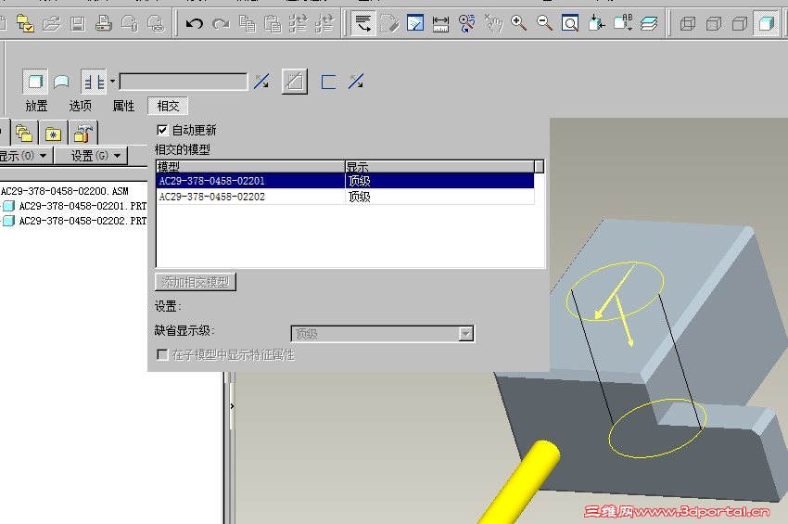Screen dimensions: 788x524
Task: Switch to Favorites navigator tab
Action: 53,134
